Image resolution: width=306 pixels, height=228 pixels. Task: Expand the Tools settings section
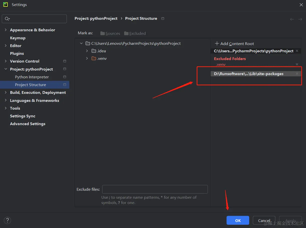click(x=6, y=108)
